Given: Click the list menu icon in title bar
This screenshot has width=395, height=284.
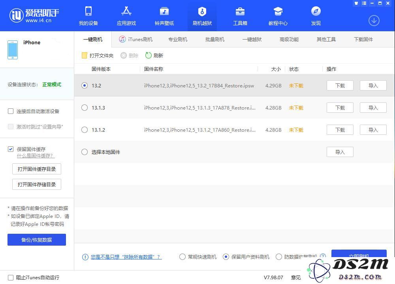Looking at the screenshot, I should point(364,3).
